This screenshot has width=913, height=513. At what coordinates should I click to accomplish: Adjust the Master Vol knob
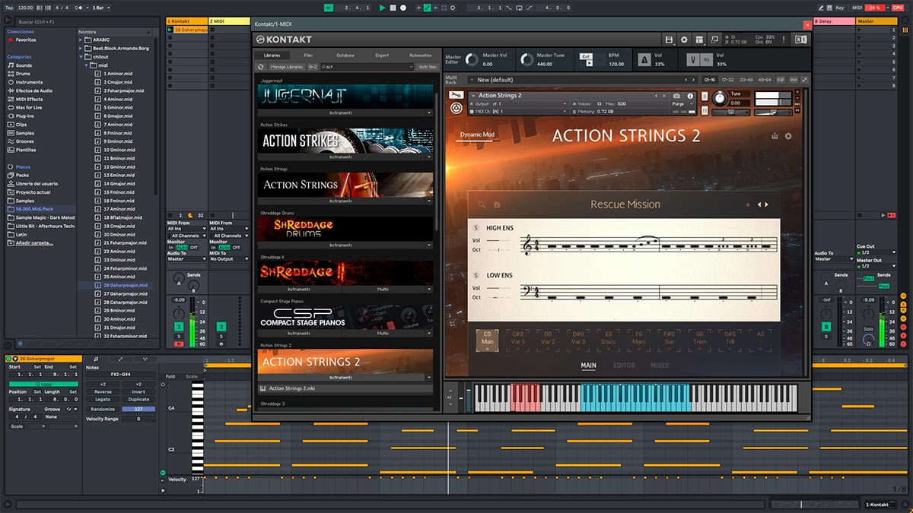[472, 59]
